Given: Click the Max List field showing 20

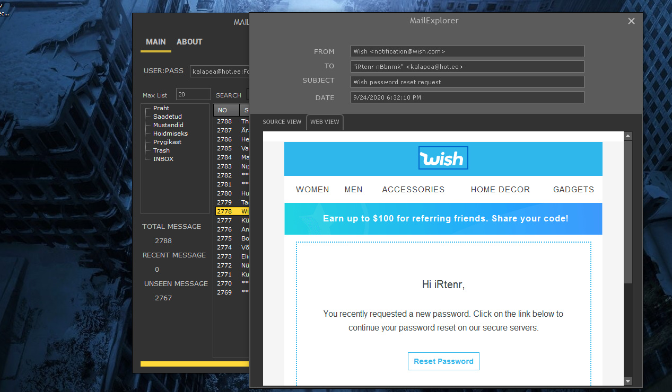Looking at the screenshot, I should click(194, 95).
